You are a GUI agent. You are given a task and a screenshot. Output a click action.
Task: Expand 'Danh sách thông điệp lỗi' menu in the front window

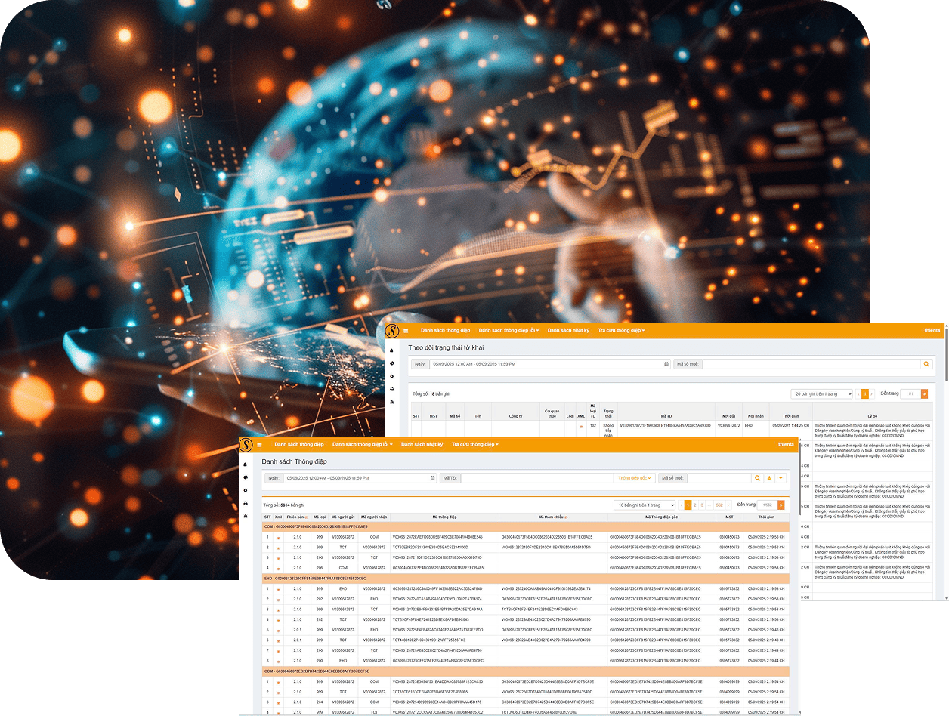click(x=362, y=445)
